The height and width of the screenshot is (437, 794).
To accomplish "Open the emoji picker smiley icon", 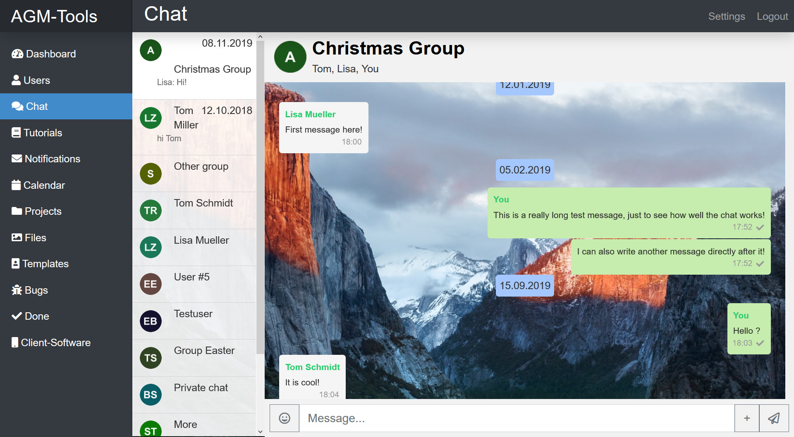I will pos(285,418).
